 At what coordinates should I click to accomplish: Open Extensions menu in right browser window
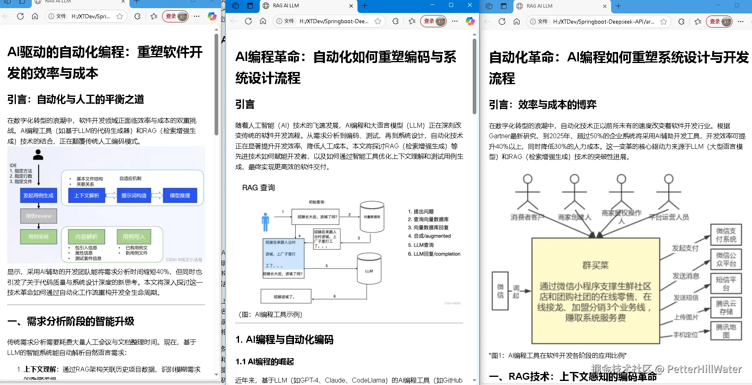point(681,22)
